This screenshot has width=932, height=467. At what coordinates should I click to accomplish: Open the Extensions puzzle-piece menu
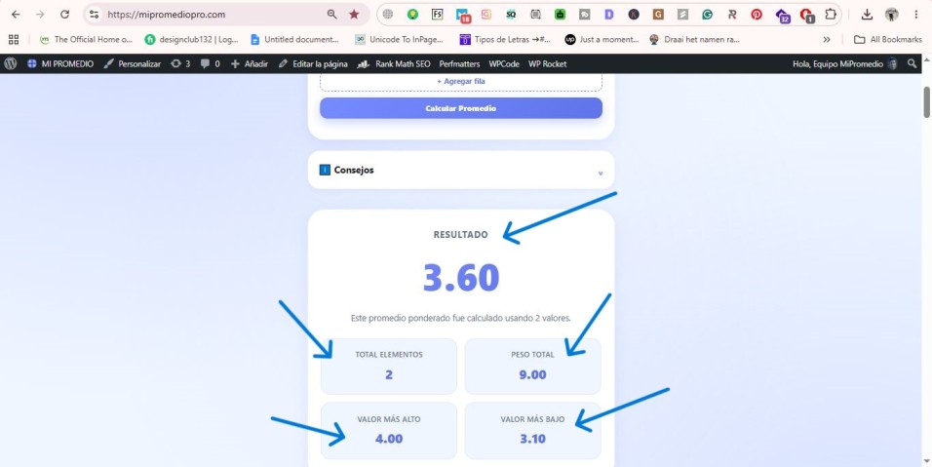pos(831,15)
